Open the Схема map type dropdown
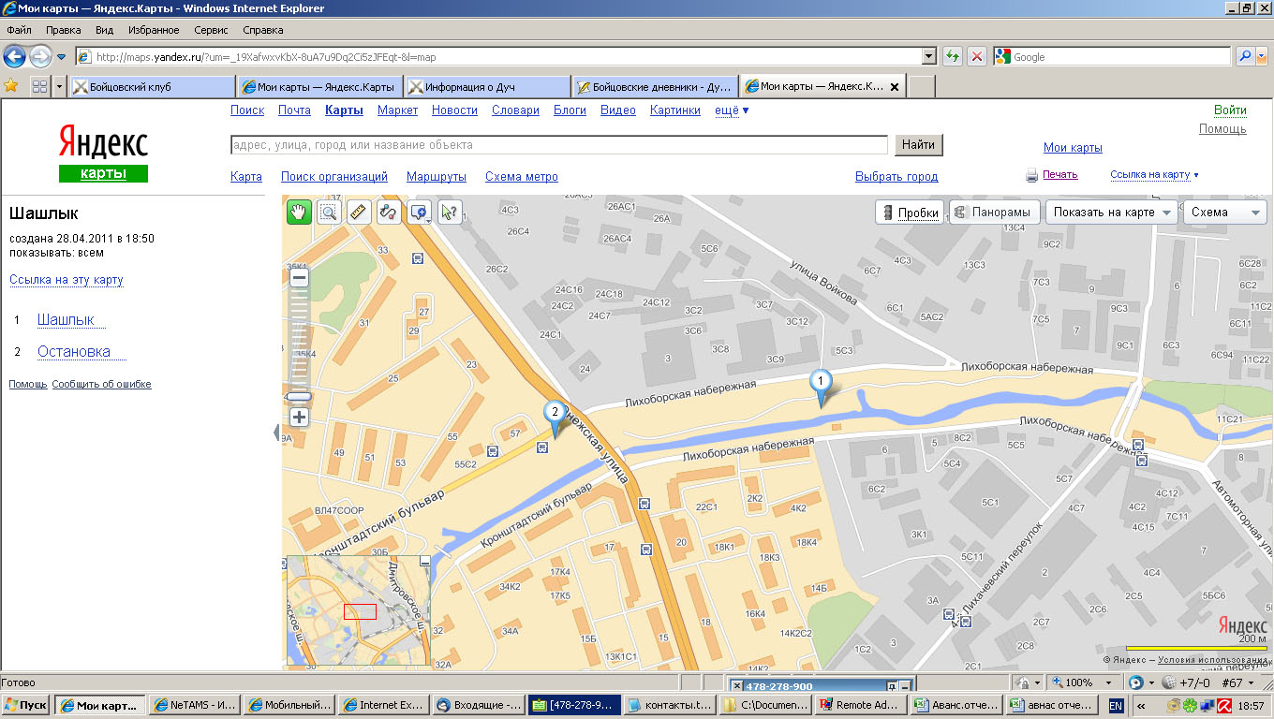Screen dimensions: 1274x719 point(1225,213)
